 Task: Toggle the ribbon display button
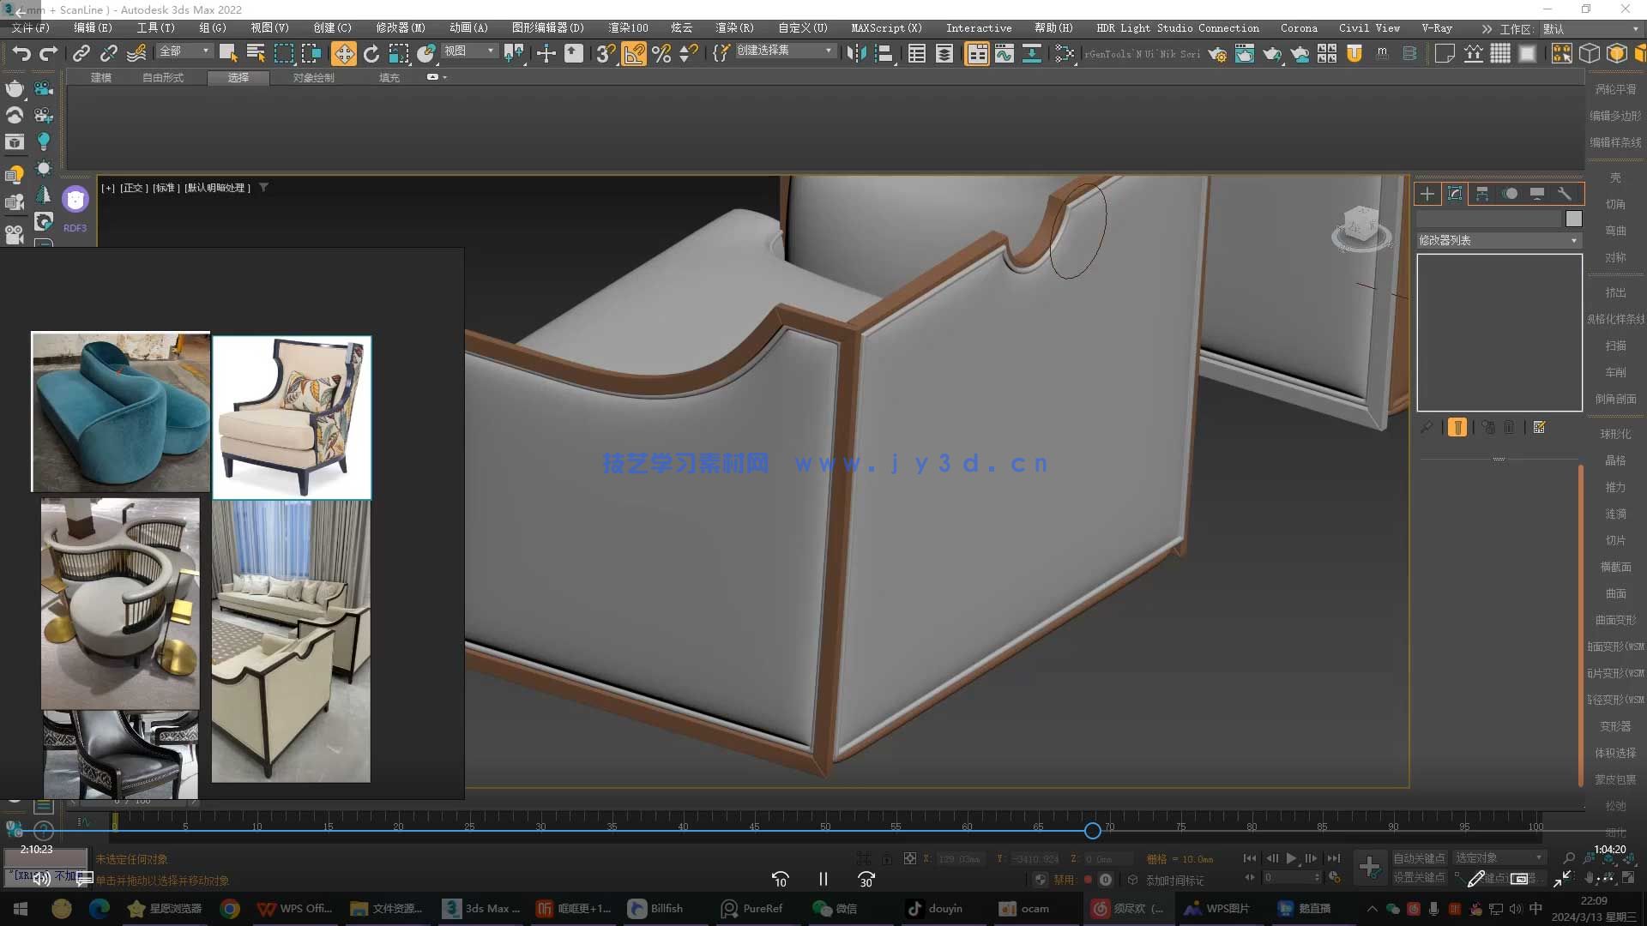(x=976, y=54)
